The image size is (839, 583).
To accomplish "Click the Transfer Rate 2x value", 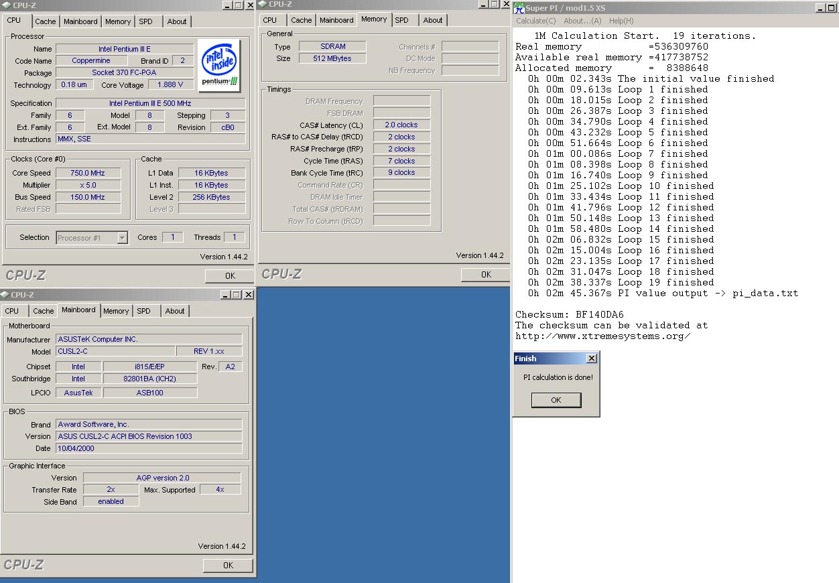I will [111, 489].
